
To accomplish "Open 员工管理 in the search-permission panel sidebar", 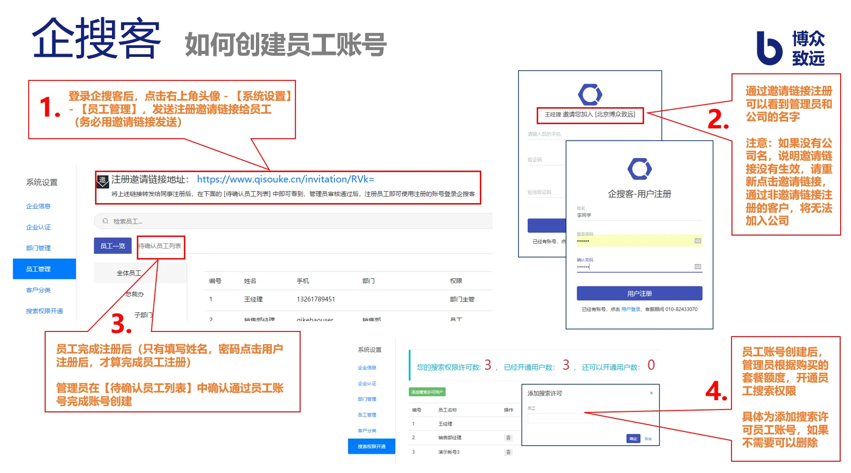I will point(367,415).
